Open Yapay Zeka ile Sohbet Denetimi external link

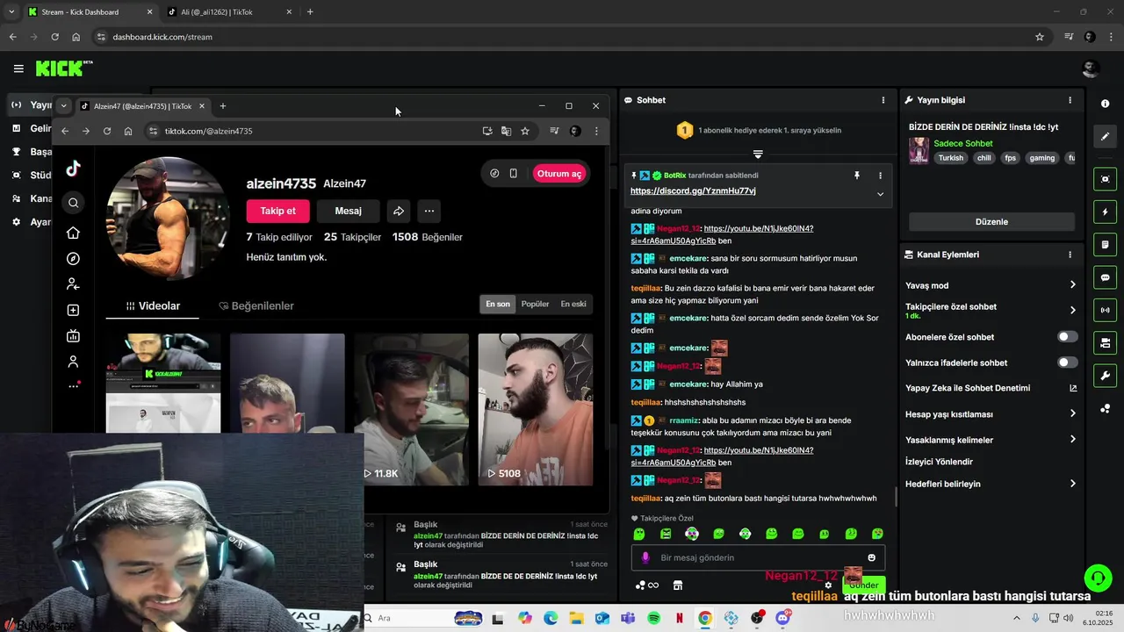click(1073, 388)
